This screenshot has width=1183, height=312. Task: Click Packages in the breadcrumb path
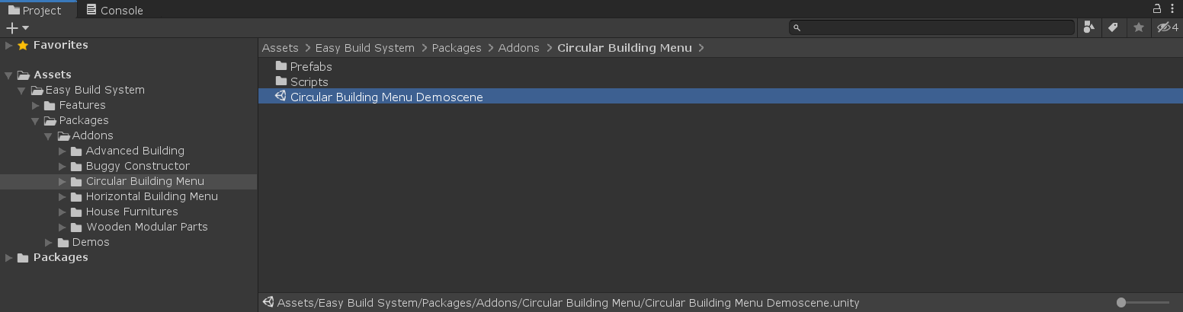(x=456, y=48)
